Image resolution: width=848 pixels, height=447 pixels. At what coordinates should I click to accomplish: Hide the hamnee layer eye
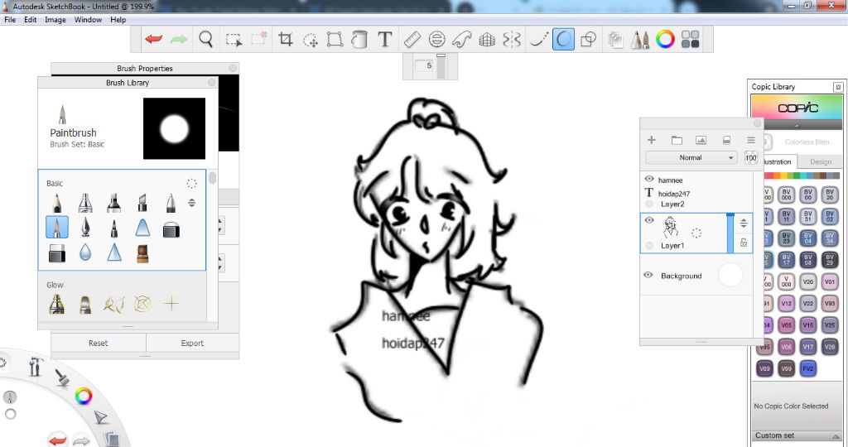[x=649, y=179]
